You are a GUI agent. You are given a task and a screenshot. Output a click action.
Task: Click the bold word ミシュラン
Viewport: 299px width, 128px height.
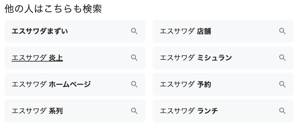[214, 58]
